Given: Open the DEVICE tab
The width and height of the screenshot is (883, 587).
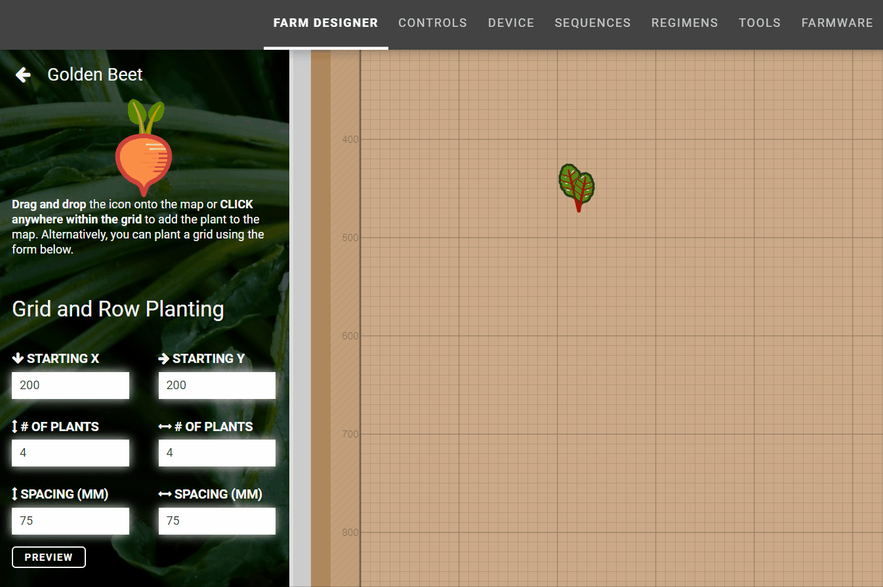Looking at the screenshot, I should 511,22.
